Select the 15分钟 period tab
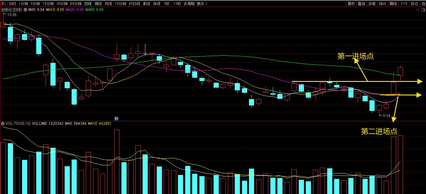This screenshot has height=194, width=426. click(x=48, y=4)
